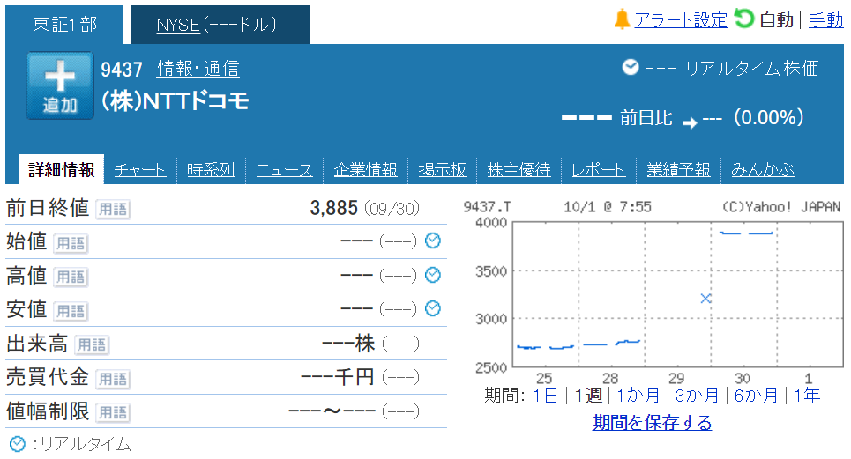Set the chart period to 1日
Viewport: 851px width, 459px height.
tap(546, 396)
